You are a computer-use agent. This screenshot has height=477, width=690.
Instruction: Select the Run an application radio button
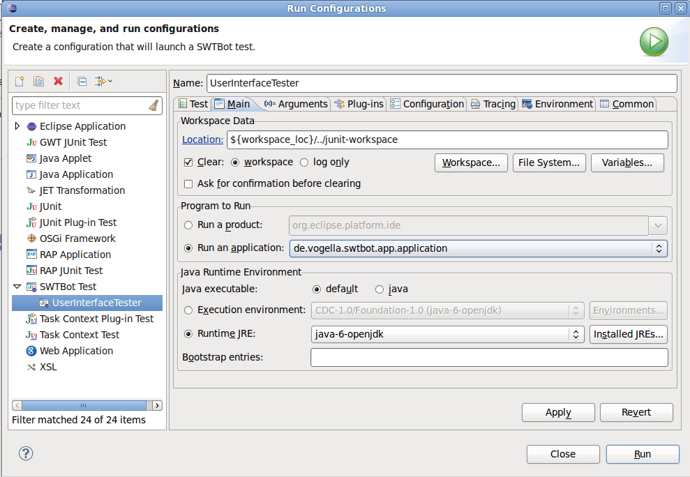[188, 248]
